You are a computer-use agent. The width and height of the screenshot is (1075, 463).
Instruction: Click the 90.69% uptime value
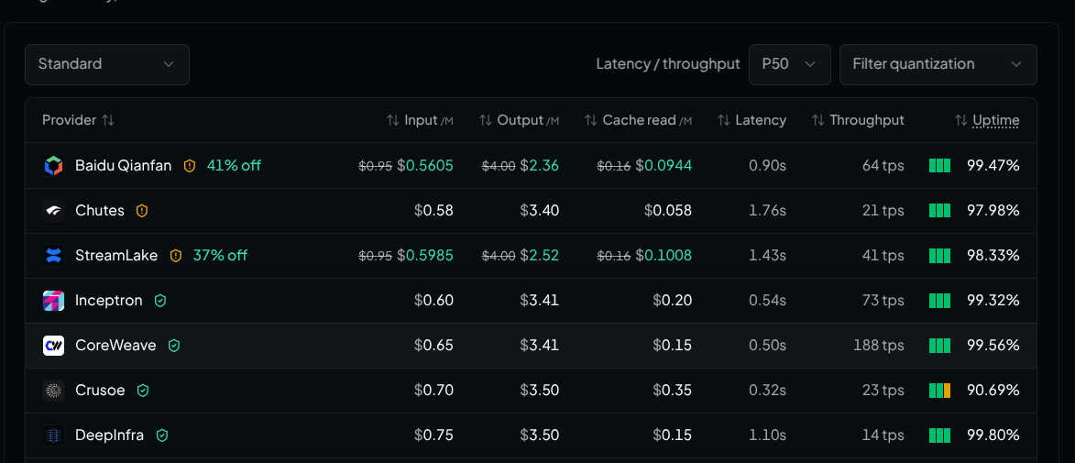(x=993, y=391)
